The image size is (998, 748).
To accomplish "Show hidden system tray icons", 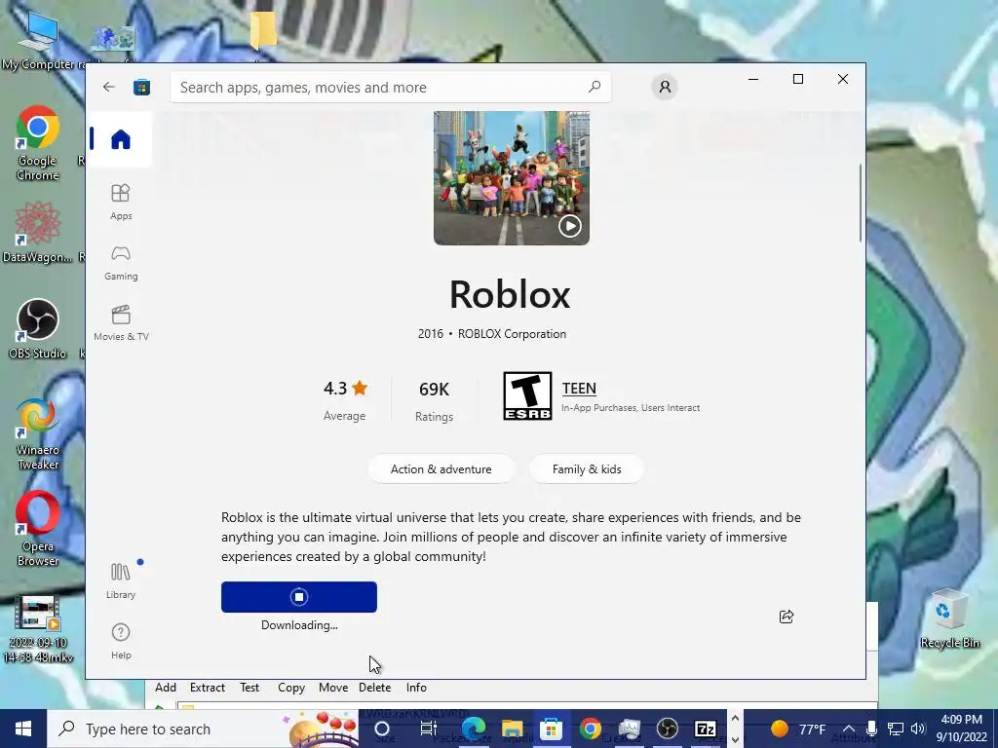I will point(849,729).
